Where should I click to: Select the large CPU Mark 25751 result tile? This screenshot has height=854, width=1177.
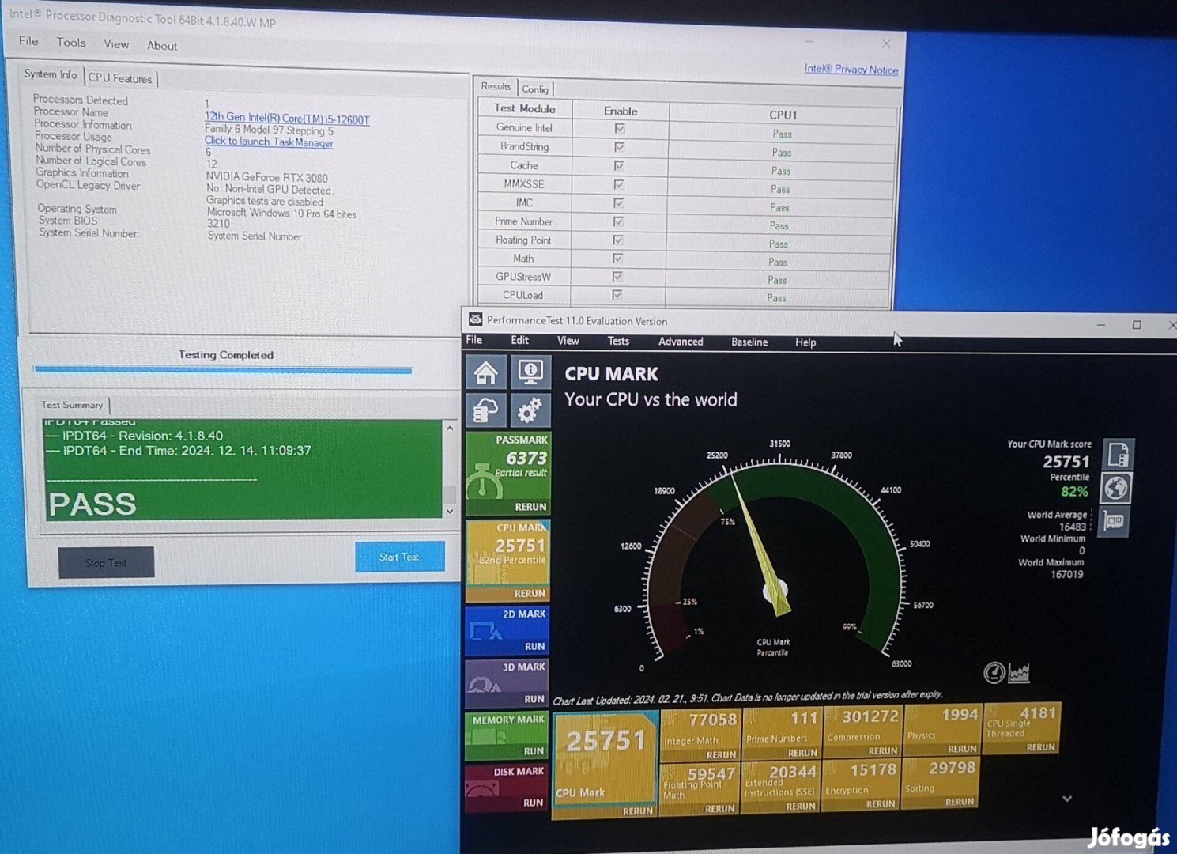605,765
